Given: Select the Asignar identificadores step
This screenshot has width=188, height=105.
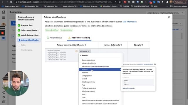Looking at the screenshot, I should [28, 40].
